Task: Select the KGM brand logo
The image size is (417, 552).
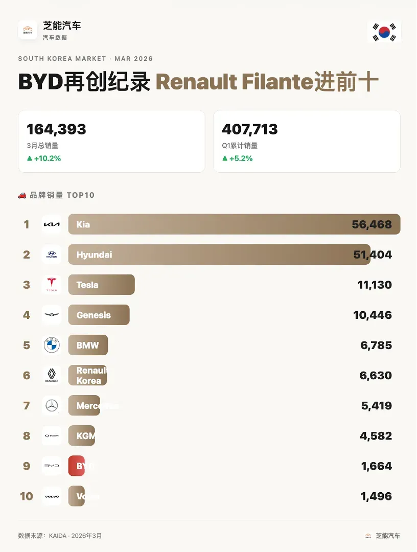Action: click(x=52, y=436)
